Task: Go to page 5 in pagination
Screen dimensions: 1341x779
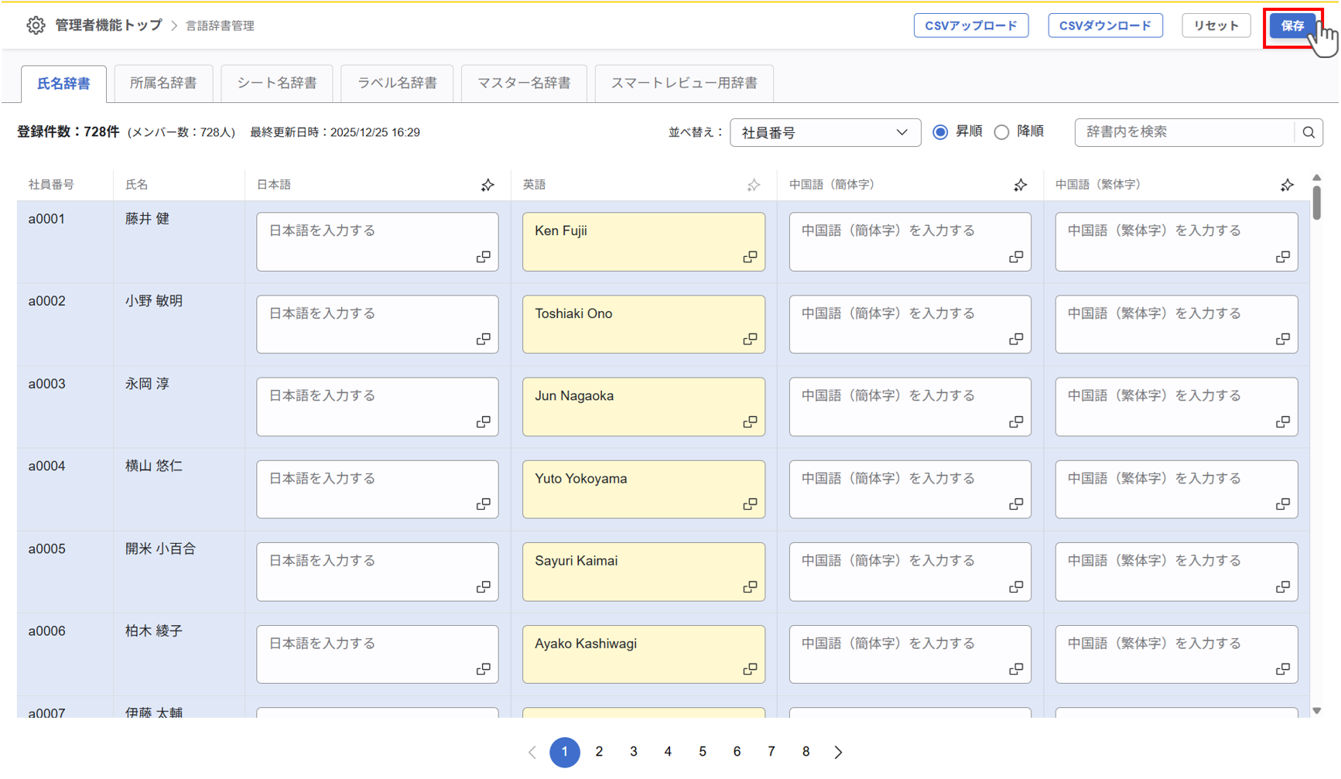Action: (x=702, y=751)
